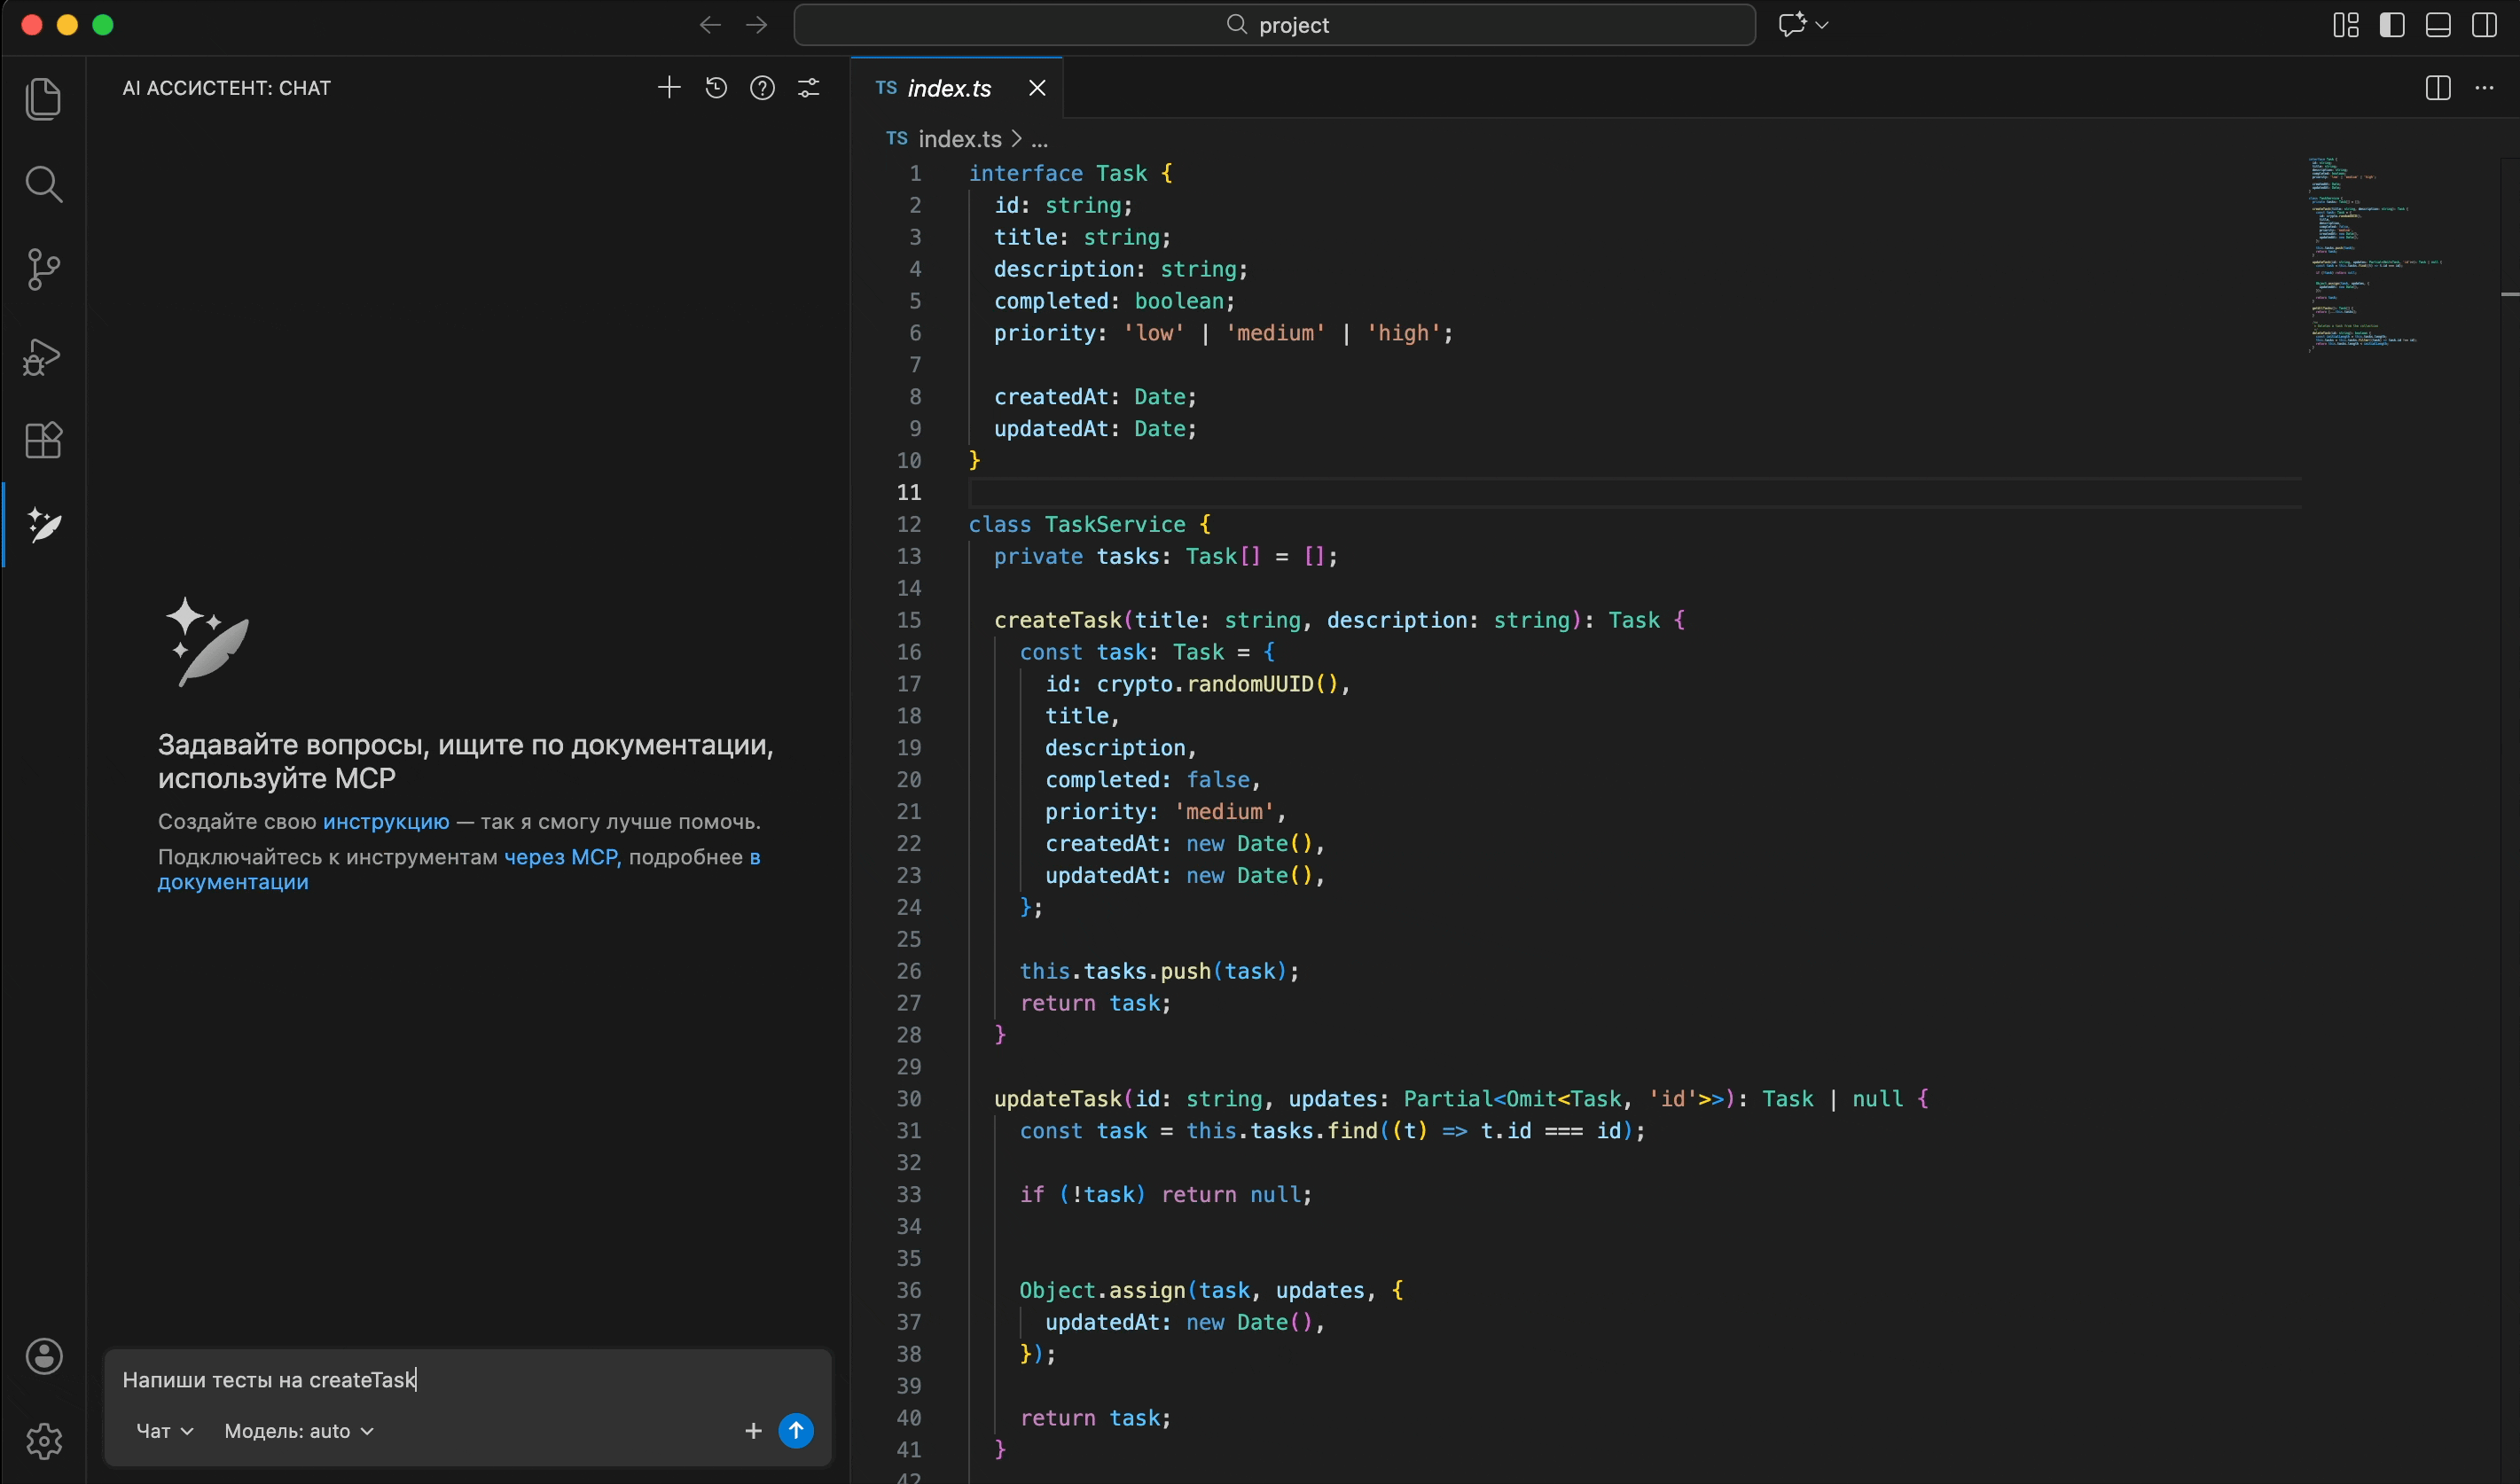Start a new chat with plus icon
2520x1484 pixels.
[x=669, y=88]
